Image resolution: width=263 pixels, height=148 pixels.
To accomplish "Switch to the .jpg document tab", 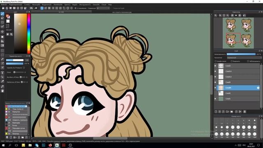I will coord(122,12).
